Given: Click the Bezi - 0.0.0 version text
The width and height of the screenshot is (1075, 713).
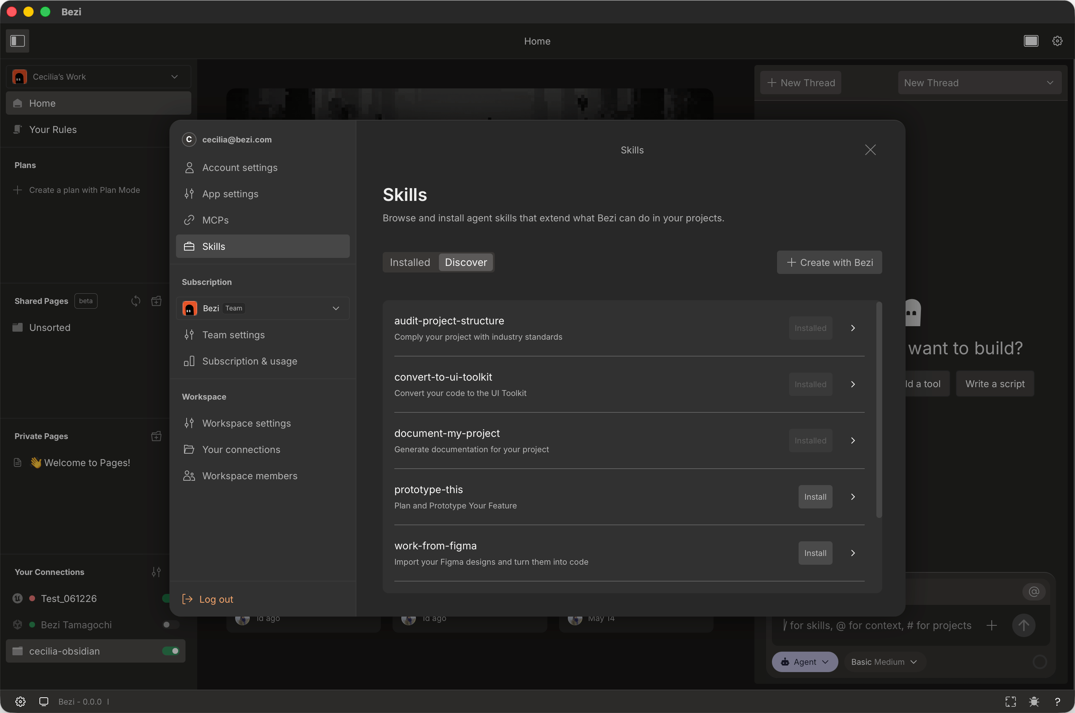Looking at the screenshot, I should (x=80, y=701).
